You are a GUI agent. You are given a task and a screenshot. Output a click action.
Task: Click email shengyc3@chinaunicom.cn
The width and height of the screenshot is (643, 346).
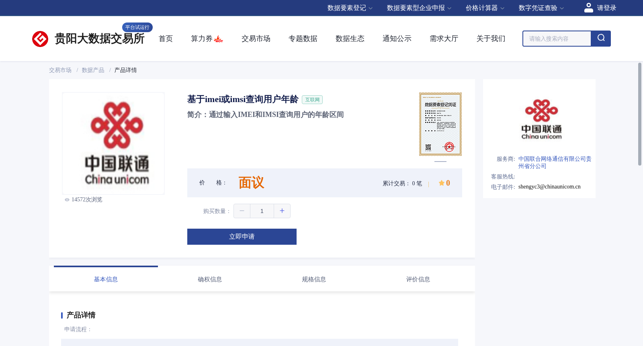point(549,186)
